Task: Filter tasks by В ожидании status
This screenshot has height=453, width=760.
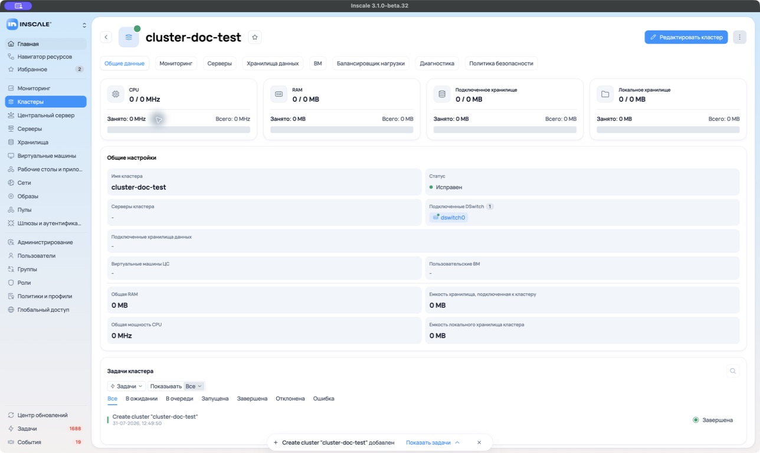Action: [142, 399]
